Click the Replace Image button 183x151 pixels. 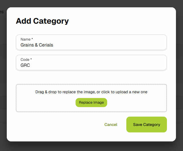(91, 103)
